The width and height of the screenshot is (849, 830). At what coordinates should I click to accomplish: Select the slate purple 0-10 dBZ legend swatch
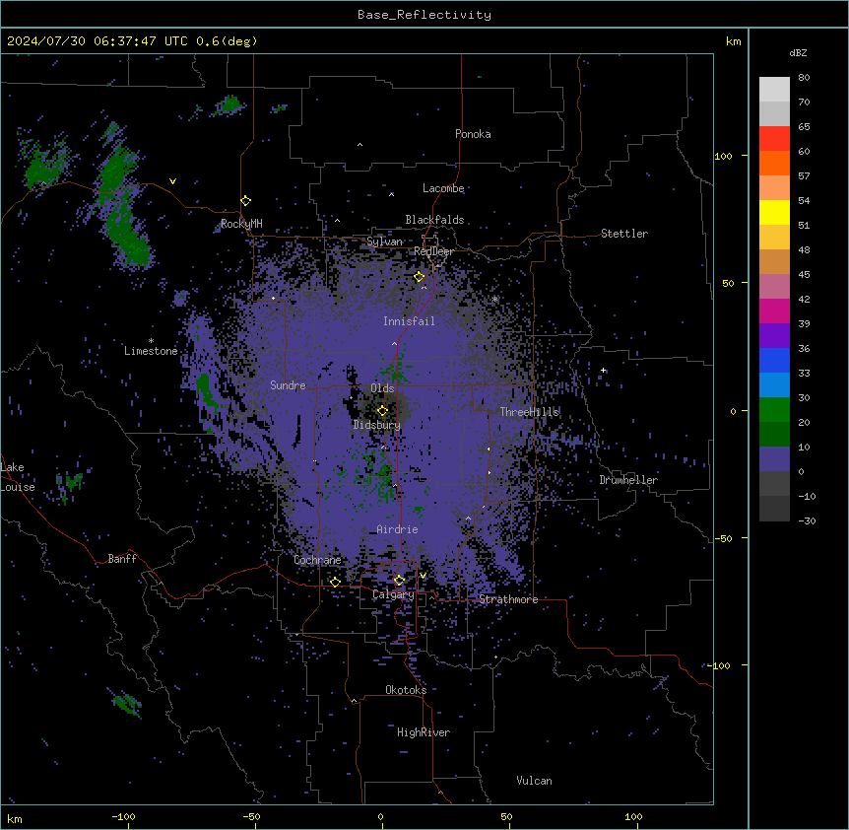pos(774,459)
